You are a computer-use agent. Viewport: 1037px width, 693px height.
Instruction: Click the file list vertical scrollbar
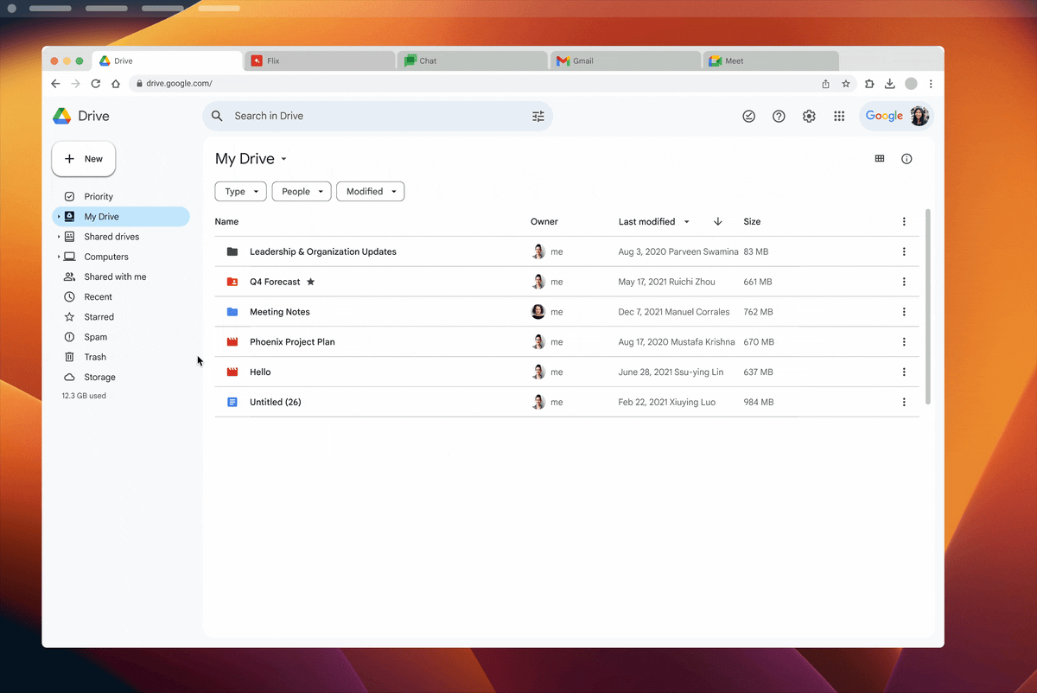click(928, 307)
